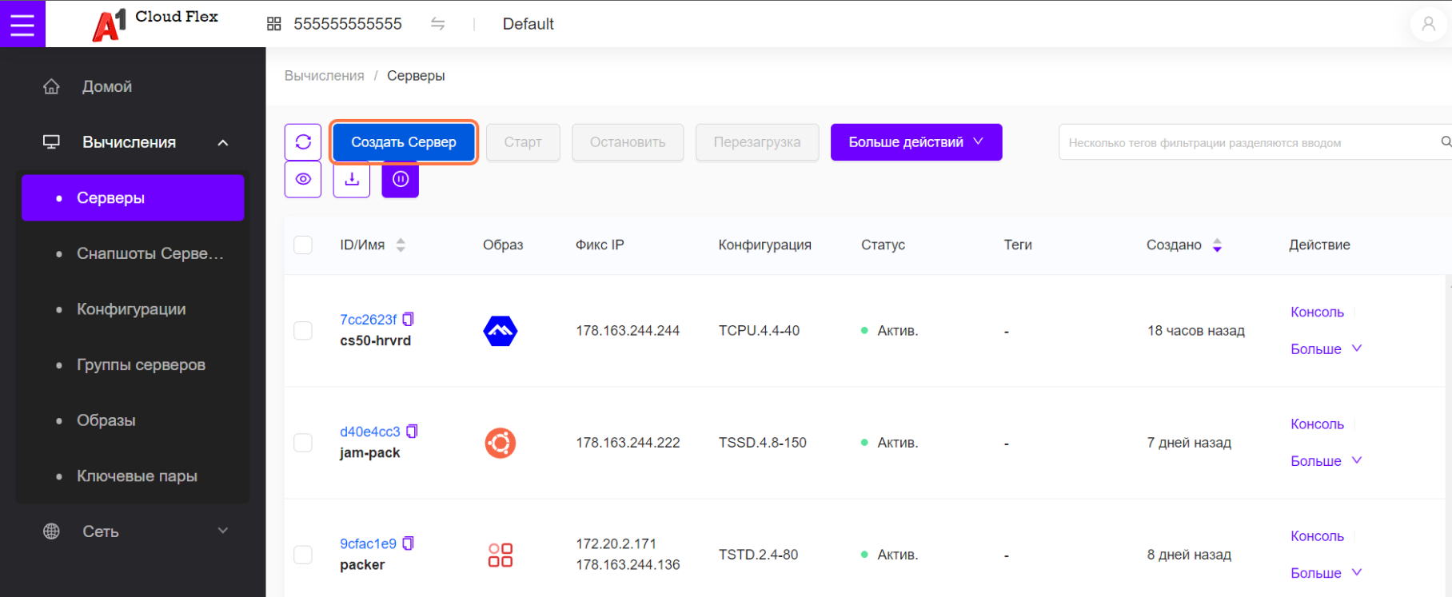Open Консоль for jam-pack
This screenshot has height=597, width=1452.
click(x=1317, y=424)
